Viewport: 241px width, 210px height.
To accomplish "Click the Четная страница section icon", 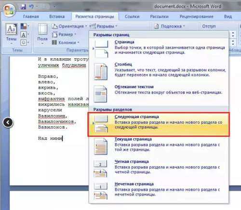I will point(100,169).
